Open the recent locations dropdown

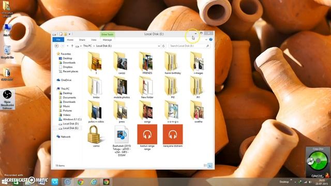[x=68, y=46]
